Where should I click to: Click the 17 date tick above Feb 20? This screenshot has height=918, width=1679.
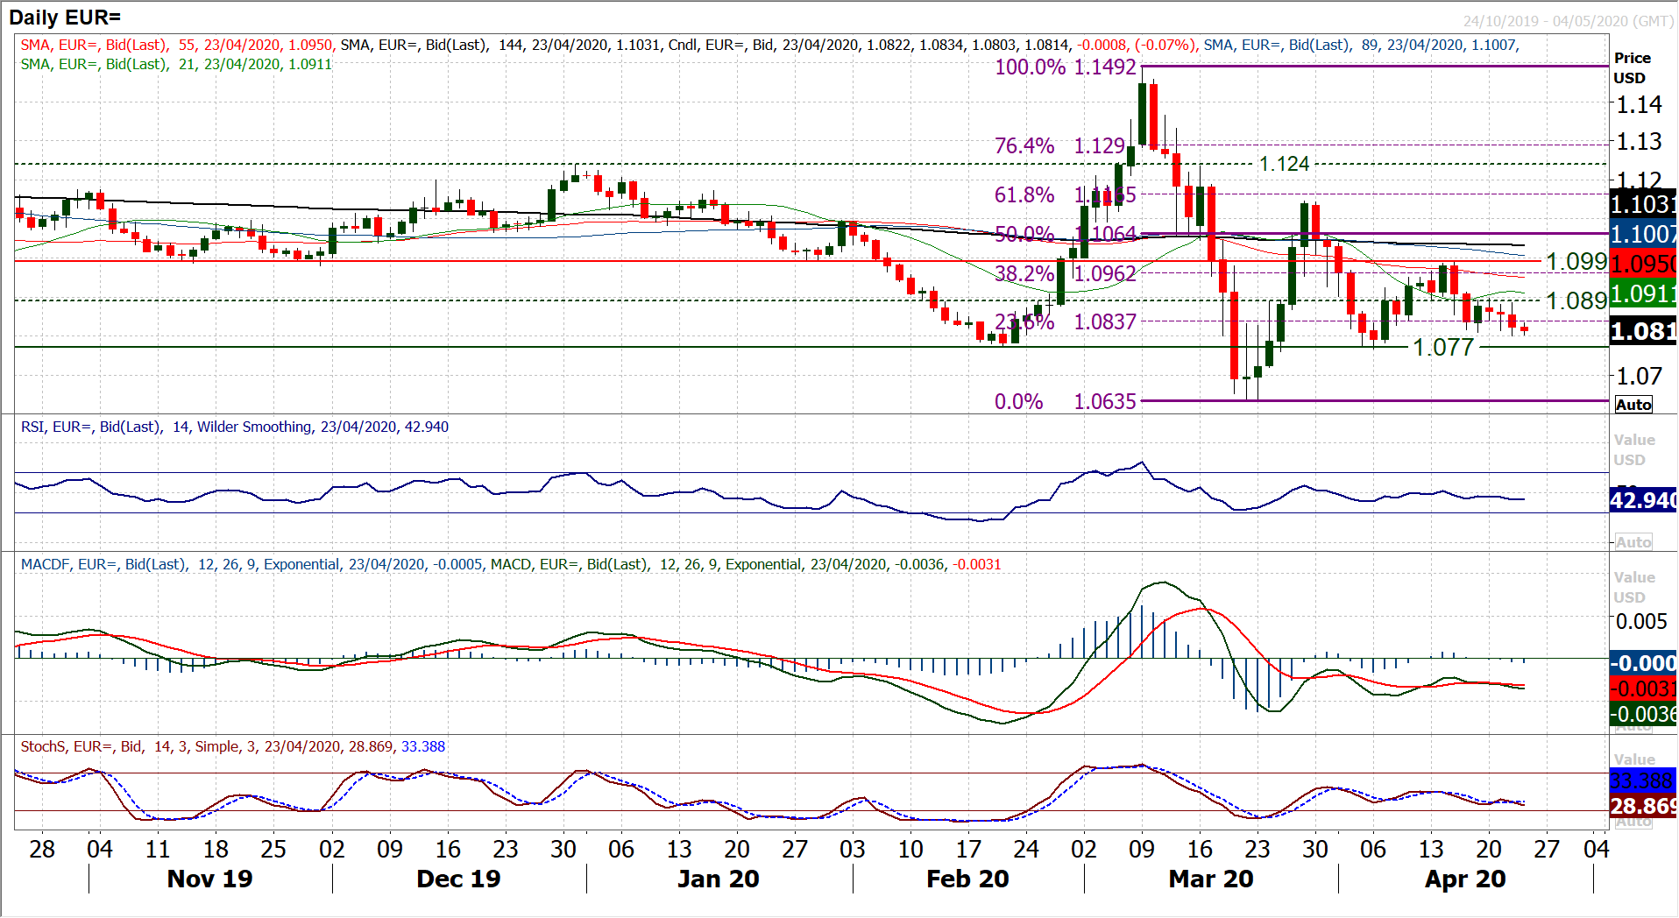(x=967, y=849)
